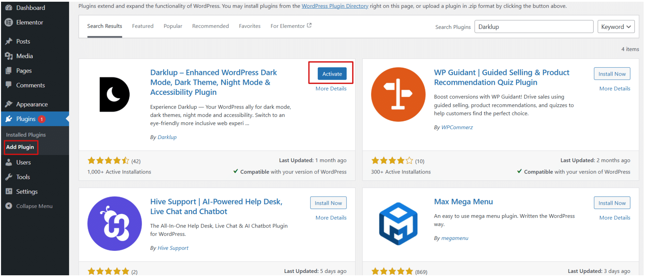
Task: Visit author Darklup link
Action: [167, 137]
